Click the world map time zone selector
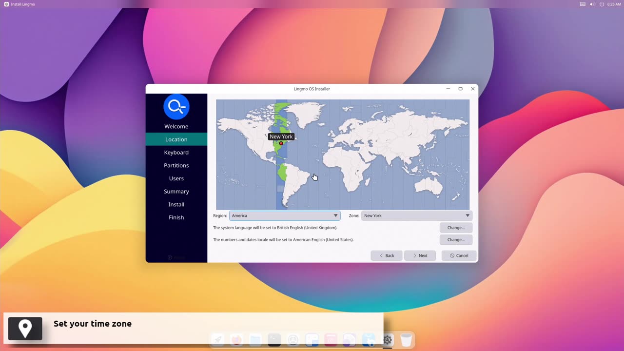This screenshot has height=351, width=624. click(343, 155)
